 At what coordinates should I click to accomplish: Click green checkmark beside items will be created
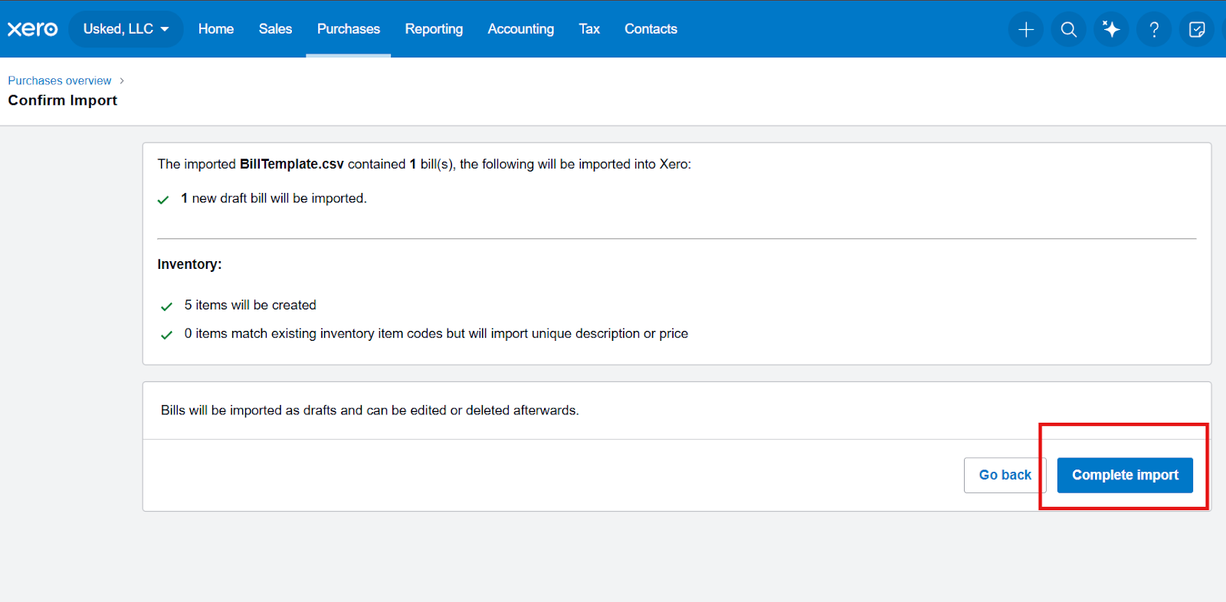tap(166, 306)
